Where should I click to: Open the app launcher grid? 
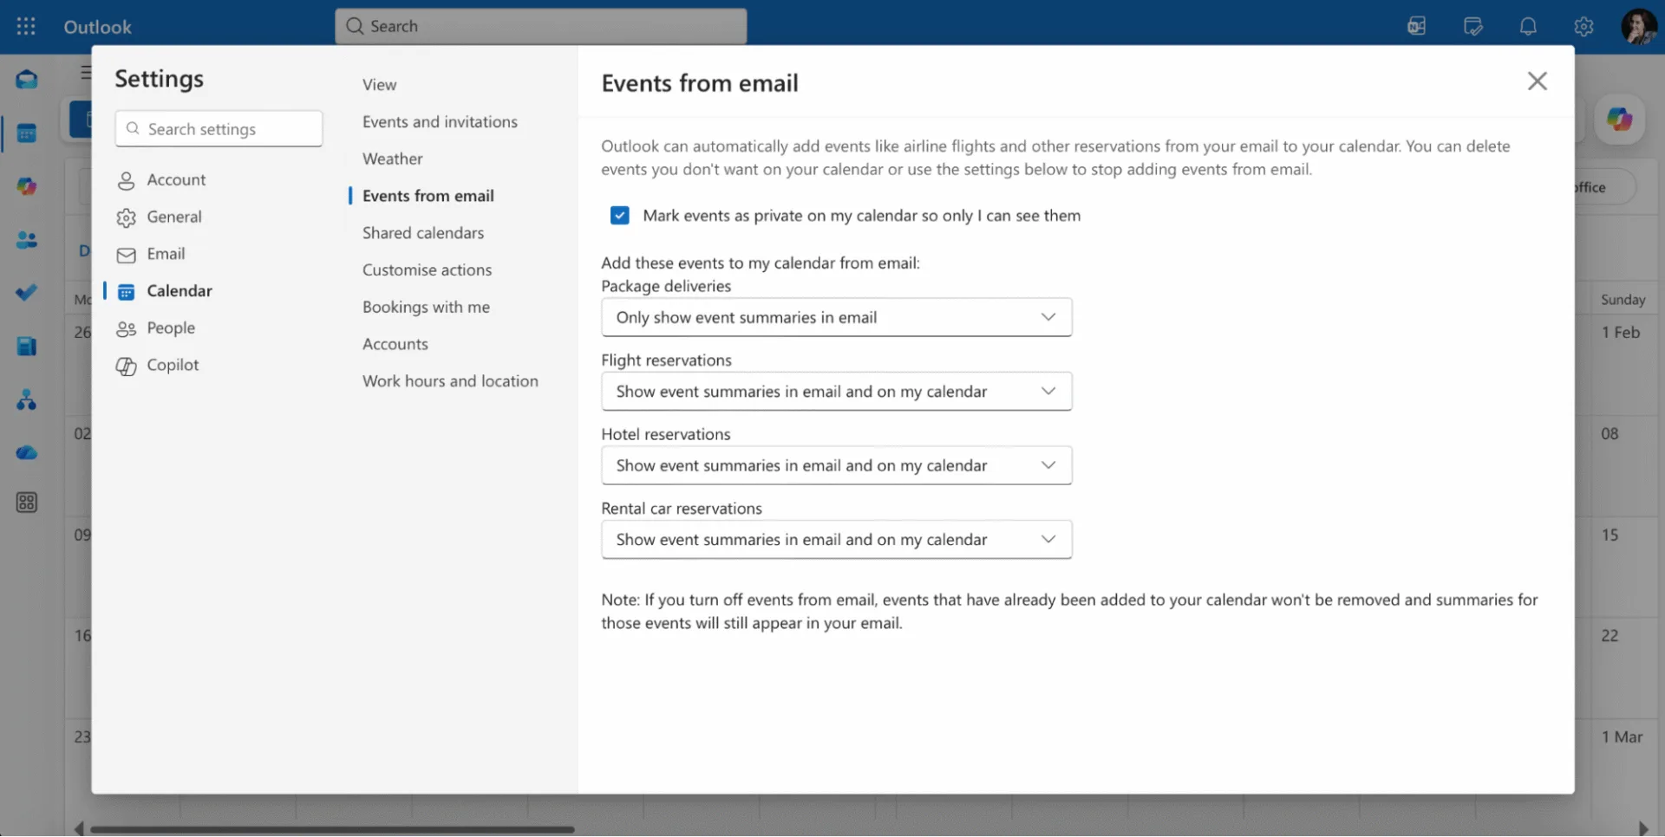point(26,26)
